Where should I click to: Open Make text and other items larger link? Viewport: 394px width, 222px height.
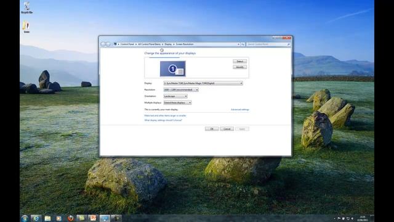click(x=165, y=115)
